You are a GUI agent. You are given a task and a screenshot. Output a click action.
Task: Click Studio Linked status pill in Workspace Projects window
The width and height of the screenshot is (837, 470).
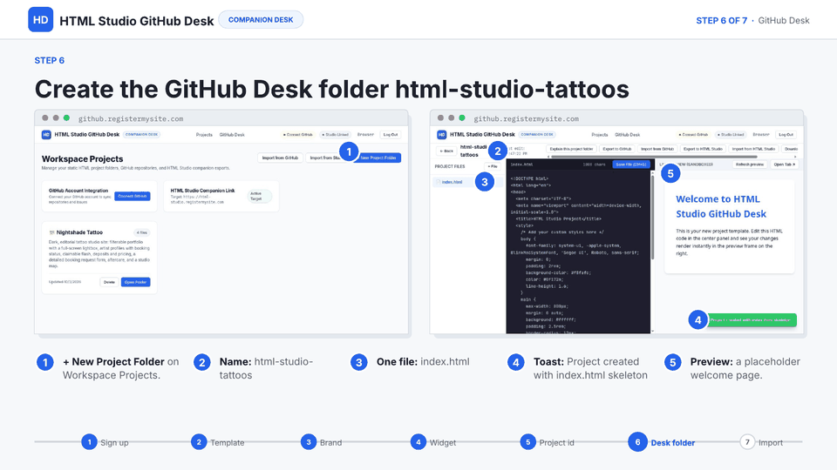coord(335,135)
